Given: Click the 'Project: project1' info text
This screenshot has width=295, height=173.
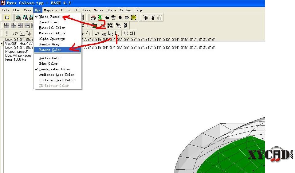Looking at the screenshot, I should [17, 52].
